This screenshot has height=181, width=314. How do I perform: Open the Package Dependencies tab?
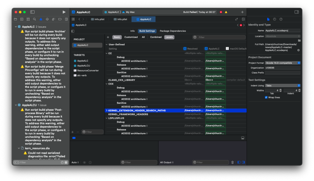tap(173, 31)
